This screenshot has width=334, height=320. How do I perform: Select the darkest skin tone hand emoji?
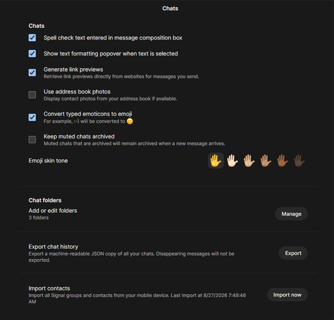[299, 161]
